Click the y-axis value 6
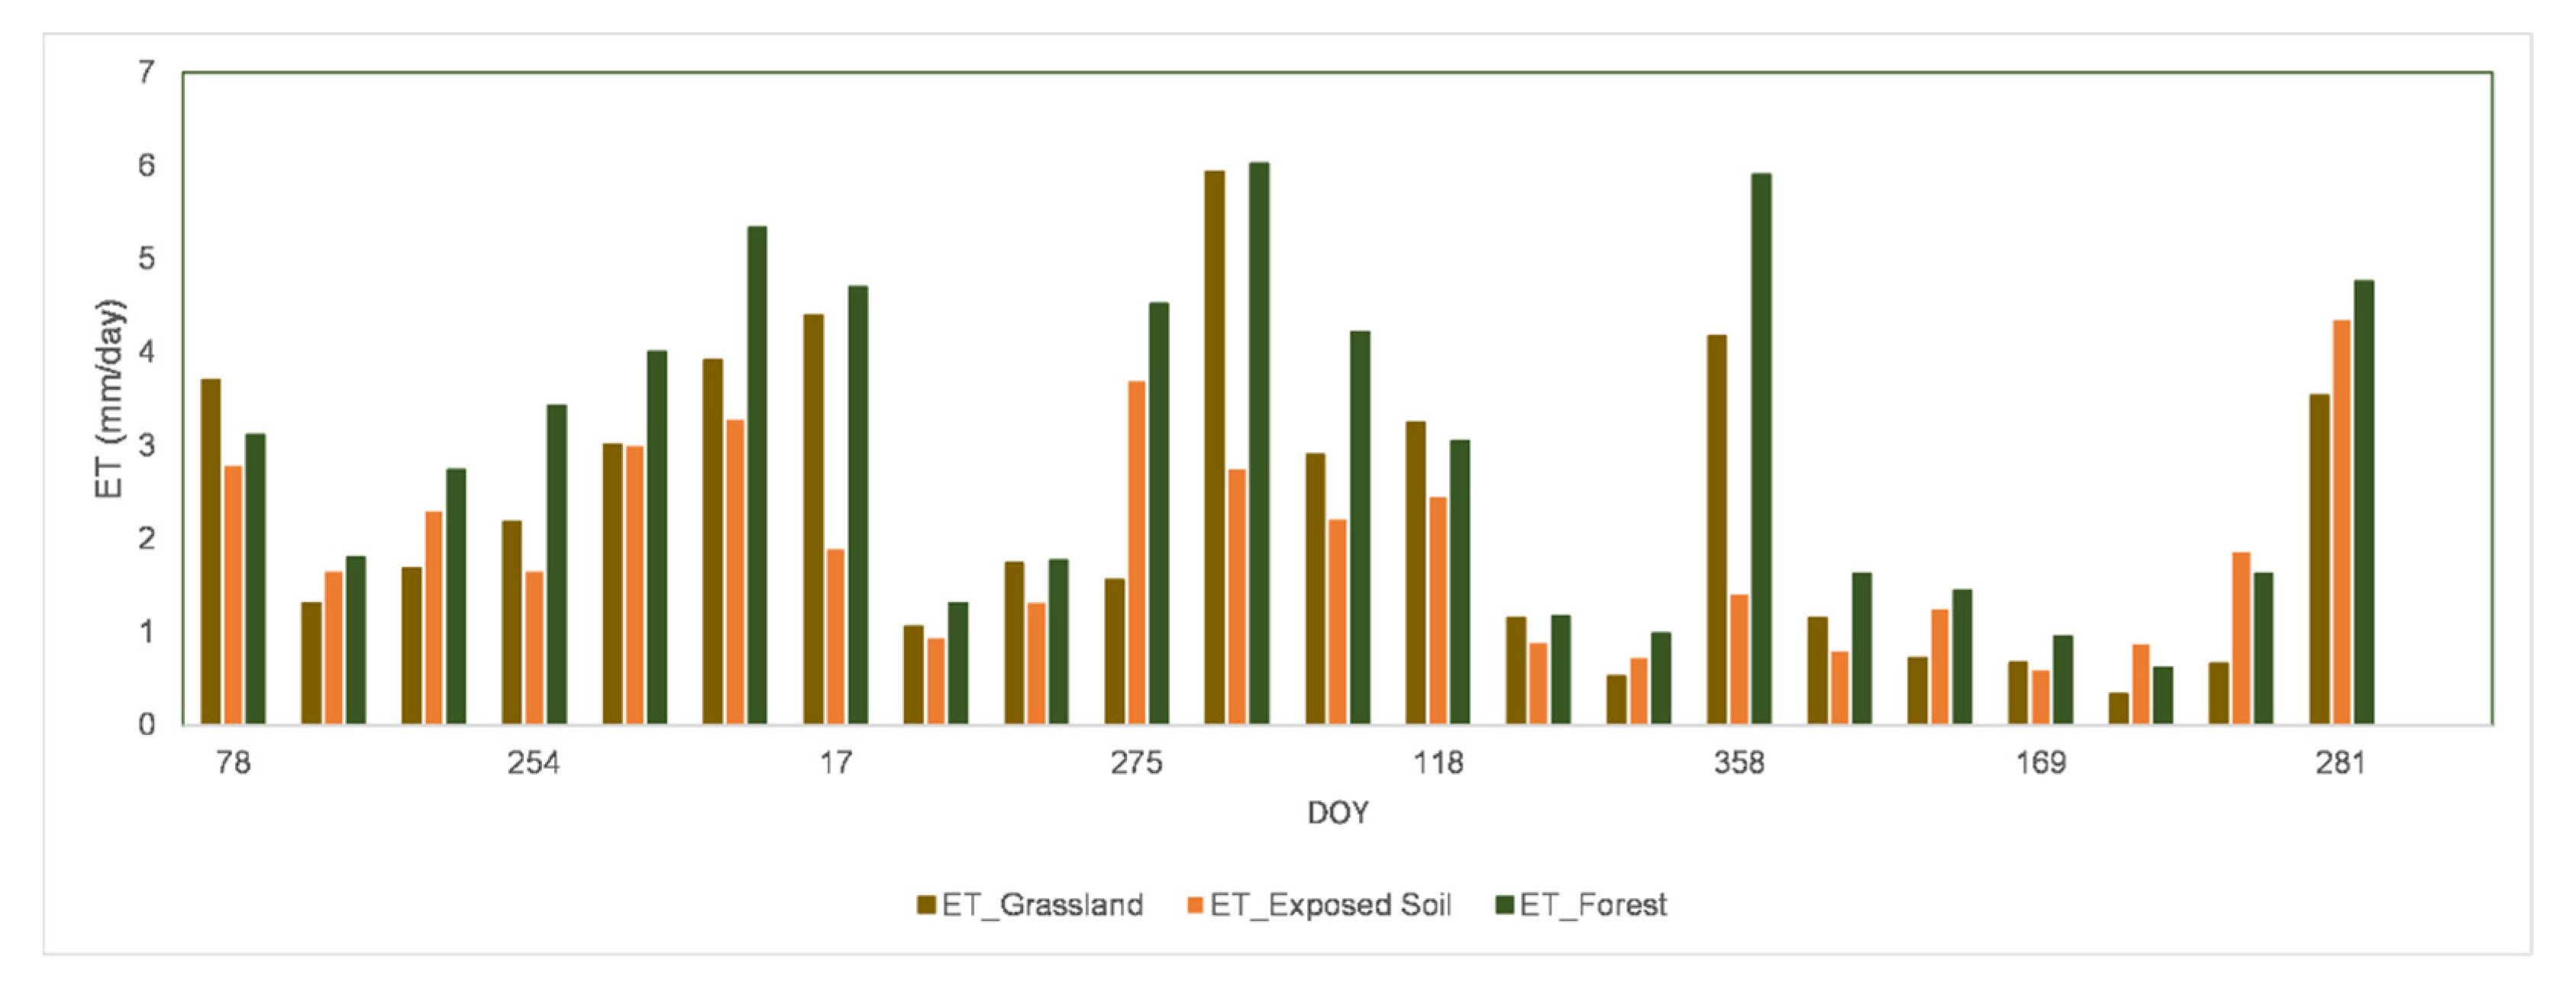Image resolution: width=2576 pixels, height=996 pixels. coord(147,165)
